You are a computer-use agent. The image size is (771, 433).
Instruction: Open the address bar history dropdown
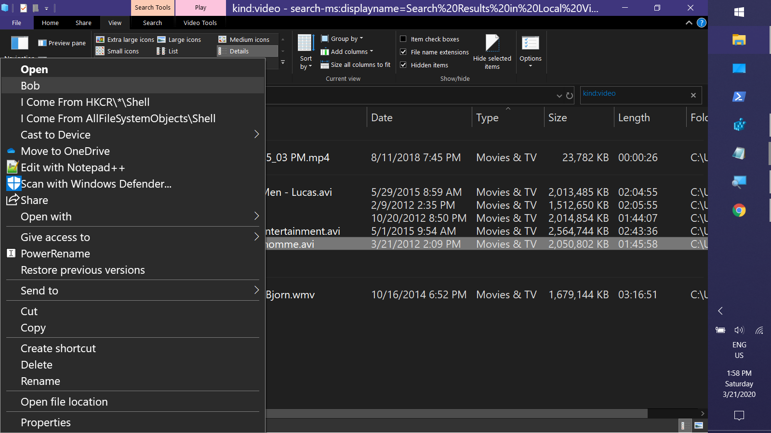(559, 96)
